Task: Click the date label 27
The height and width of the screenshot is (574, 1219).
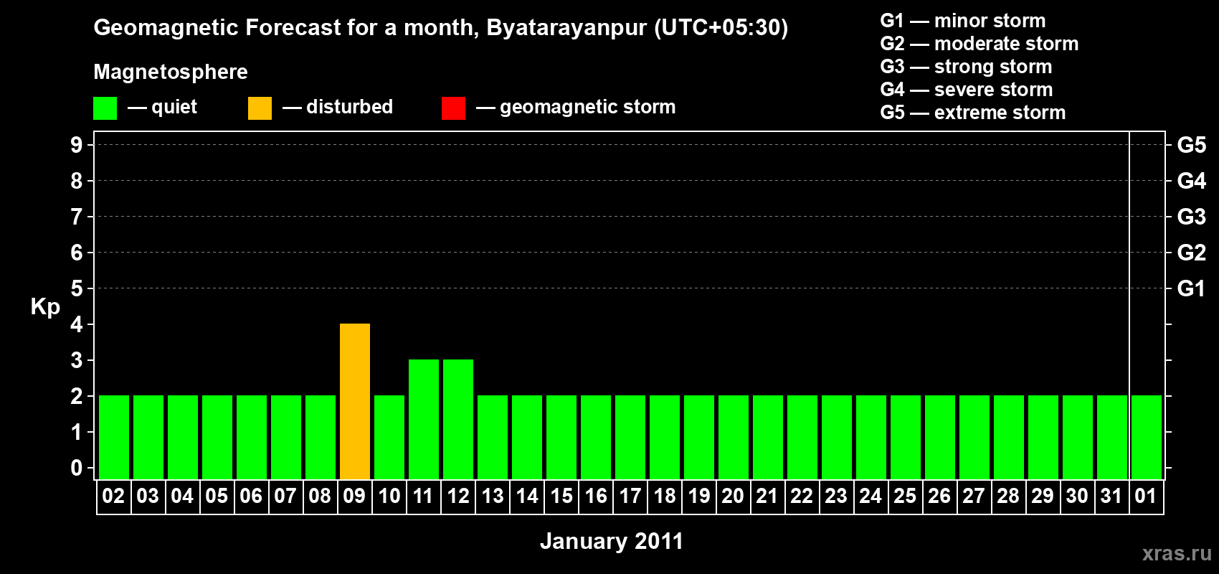Action: coord(974,496)
